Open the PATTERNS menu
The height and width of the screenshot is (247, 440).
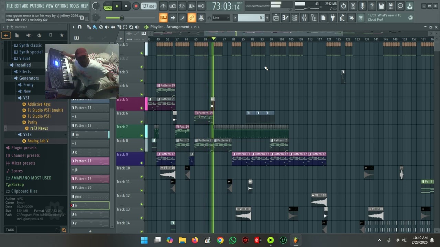pyautogui.click(x=37, y=6)
